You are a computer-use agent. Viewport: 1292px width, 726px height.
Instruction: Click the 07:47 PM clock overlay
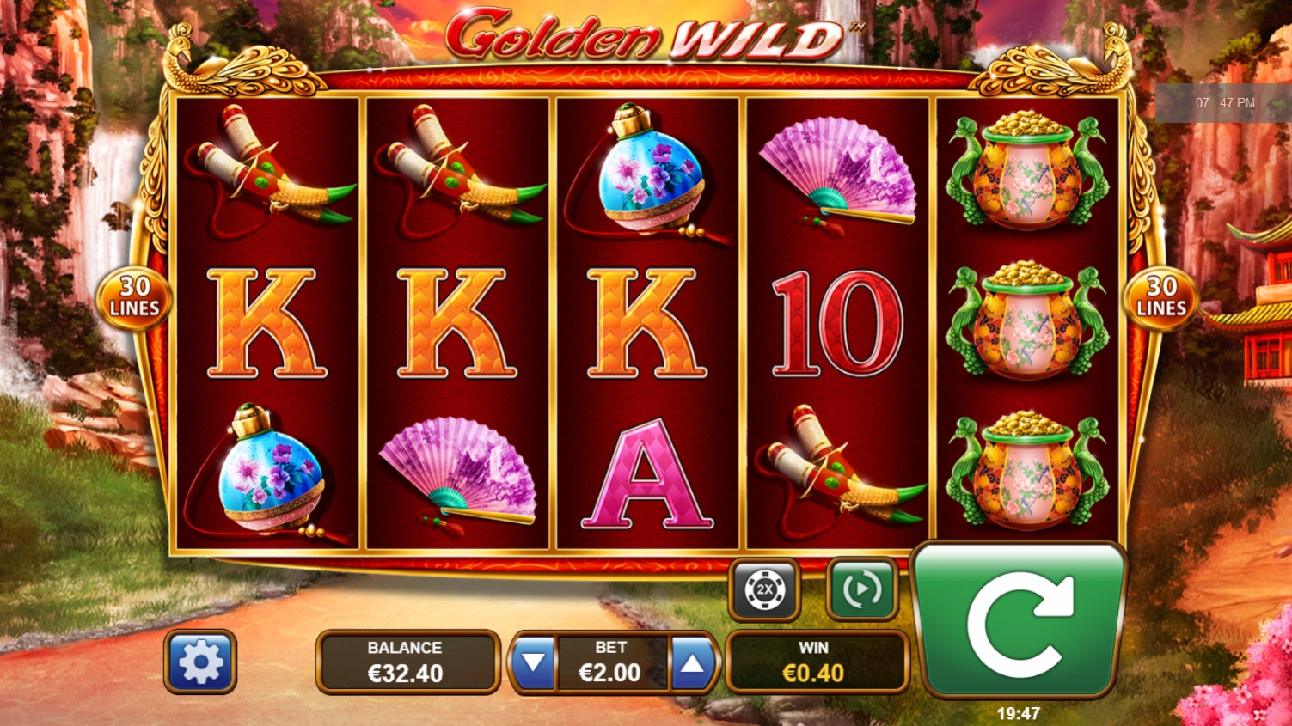click(1224, 103)
